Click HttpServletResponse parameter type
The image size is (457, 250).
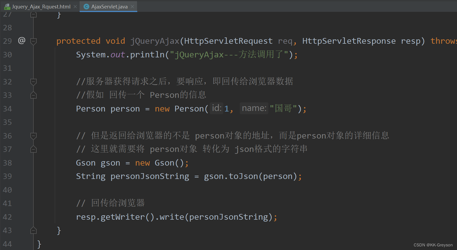click(349, 41)
